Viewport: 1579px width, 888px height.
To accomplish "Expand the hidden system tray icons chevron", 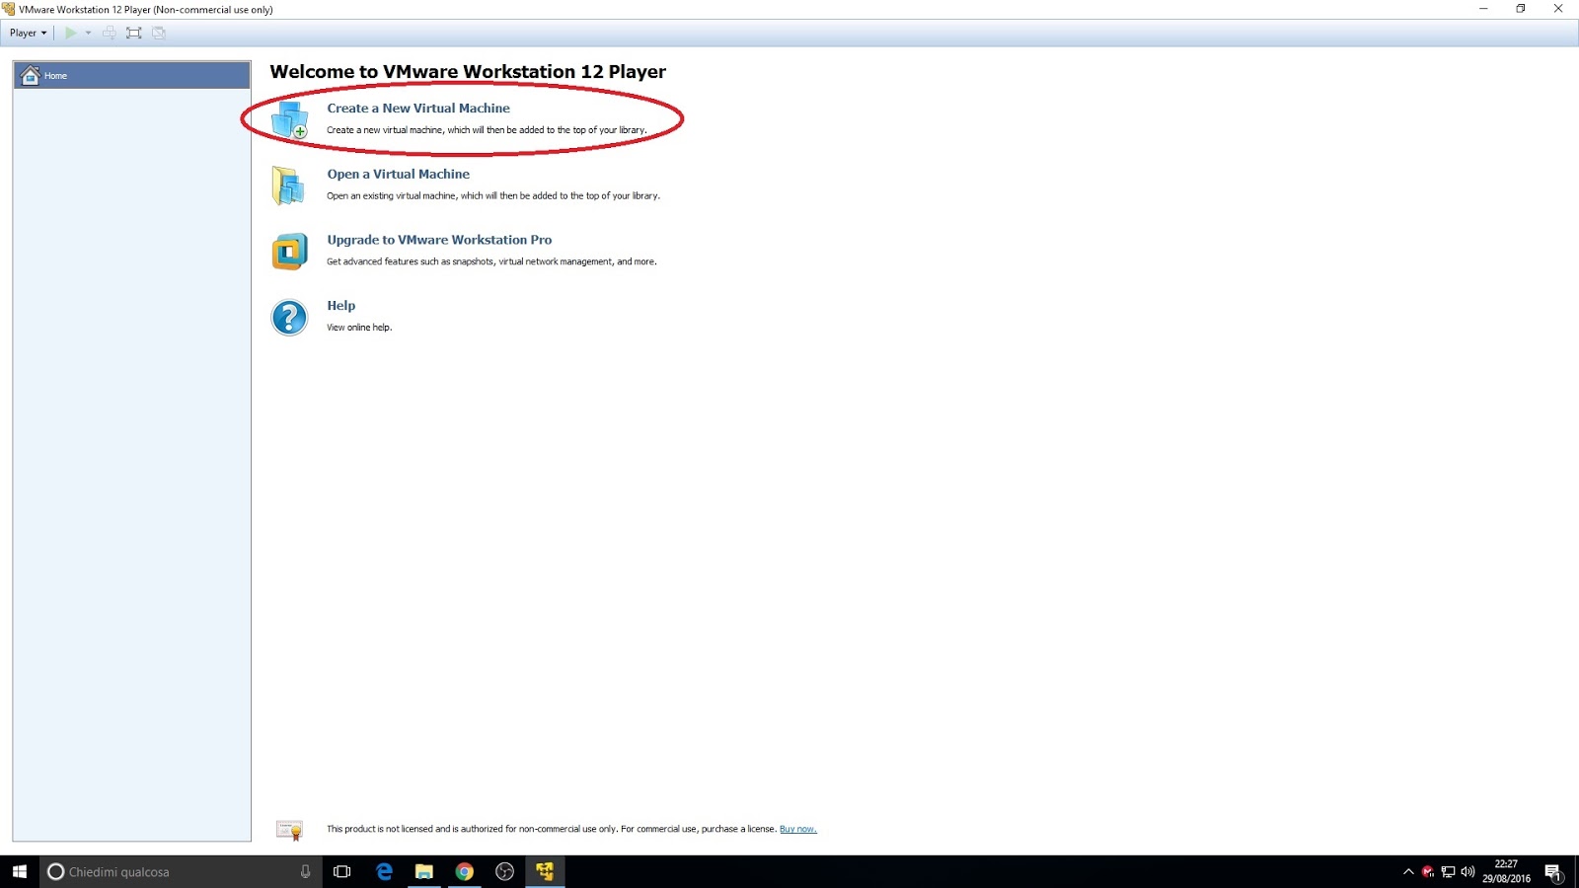I will click(1408, 871).
